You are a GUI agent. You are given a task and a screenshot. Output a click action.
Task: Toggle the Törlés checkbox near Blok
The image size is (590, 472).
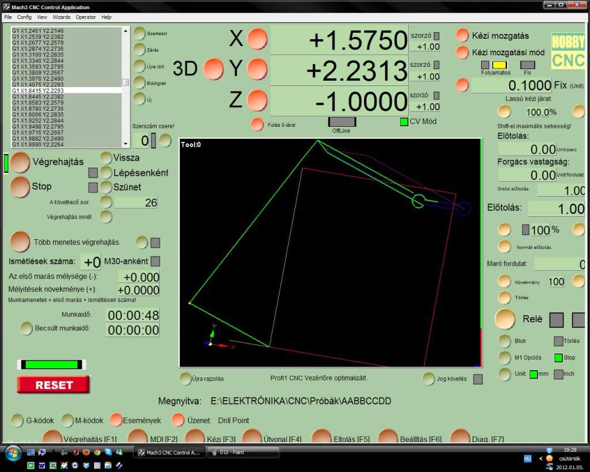(558, 341)
